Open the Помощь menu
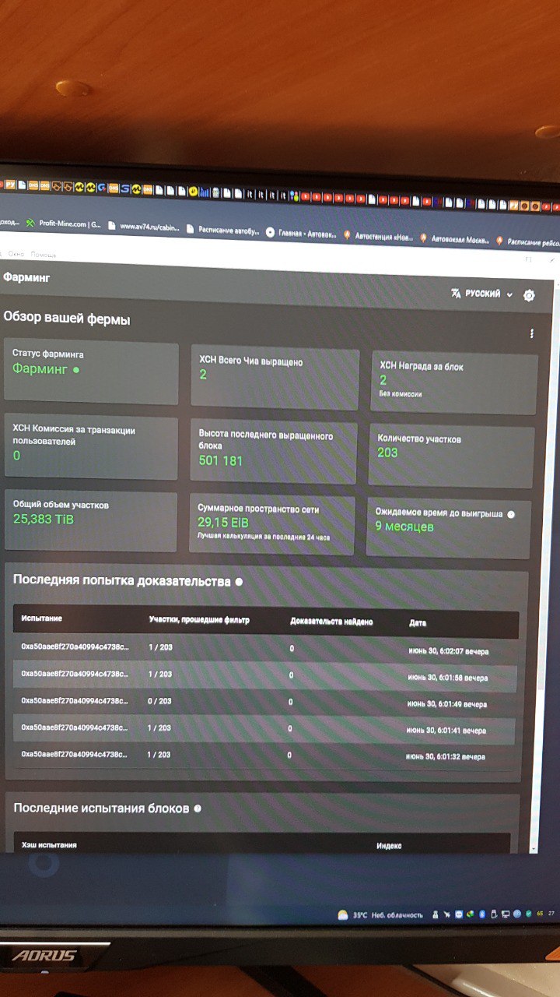 [44, 255]
